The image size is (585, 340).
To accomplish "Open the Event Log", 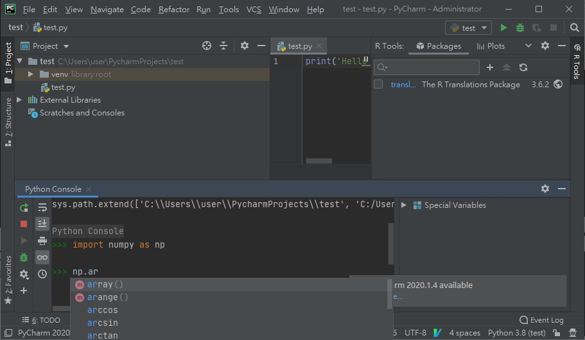I will [x=541, y=320].
